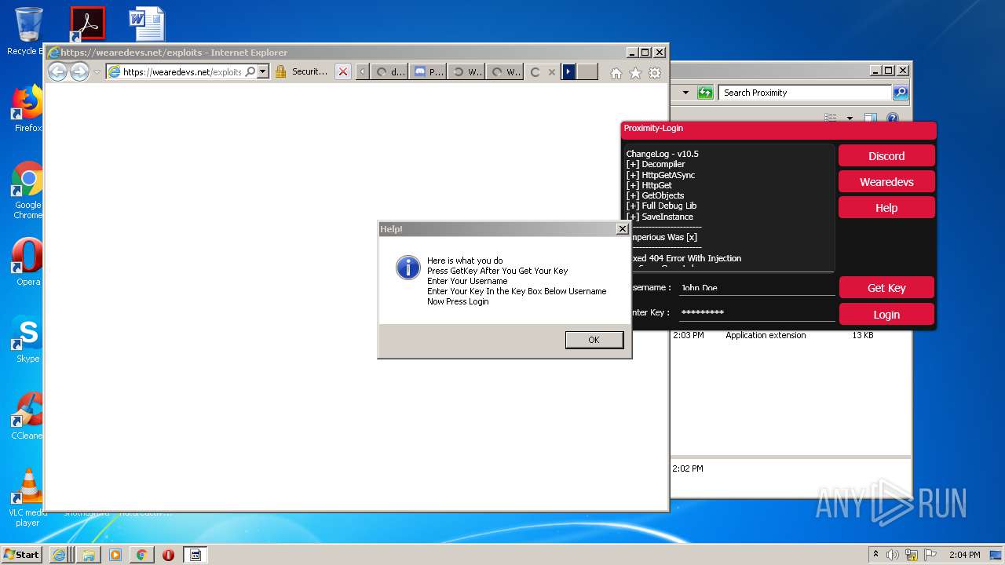Click the padlock security report icon
The image size is (1005, 565).
coord(280,71)
